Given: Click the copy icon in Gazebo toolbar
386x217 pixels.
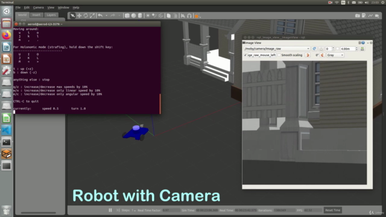Looking at the screenshot, I should tap(169, 16).
